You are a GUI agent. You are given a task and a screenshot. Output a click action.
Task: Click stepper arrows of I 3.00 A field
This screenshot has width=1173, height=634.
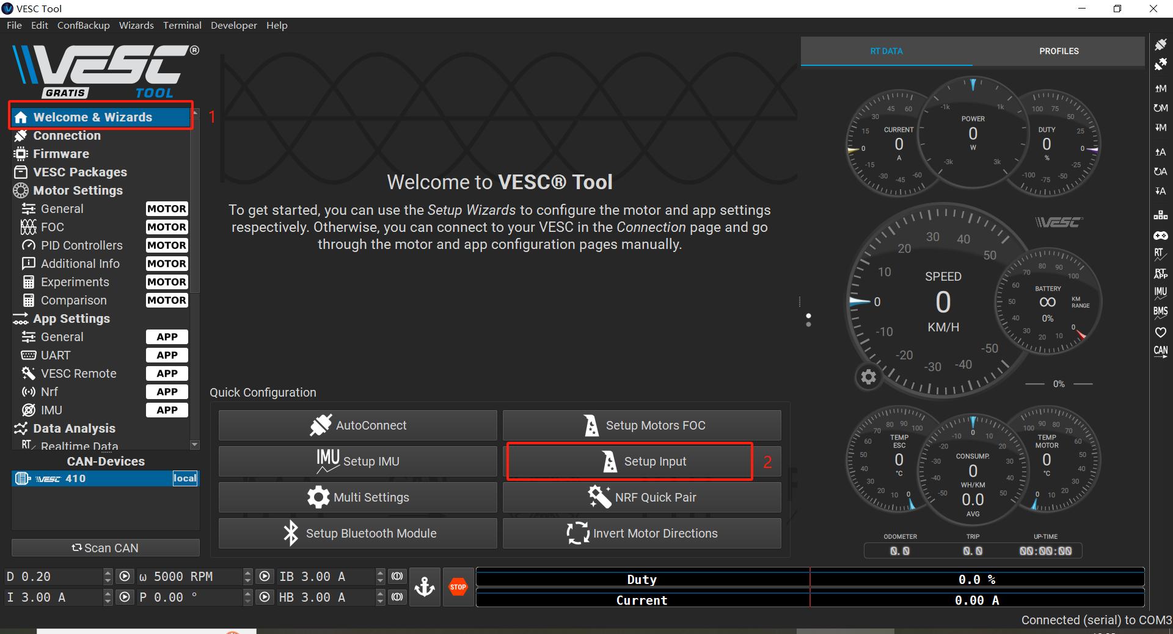click(x=108, y=597)
